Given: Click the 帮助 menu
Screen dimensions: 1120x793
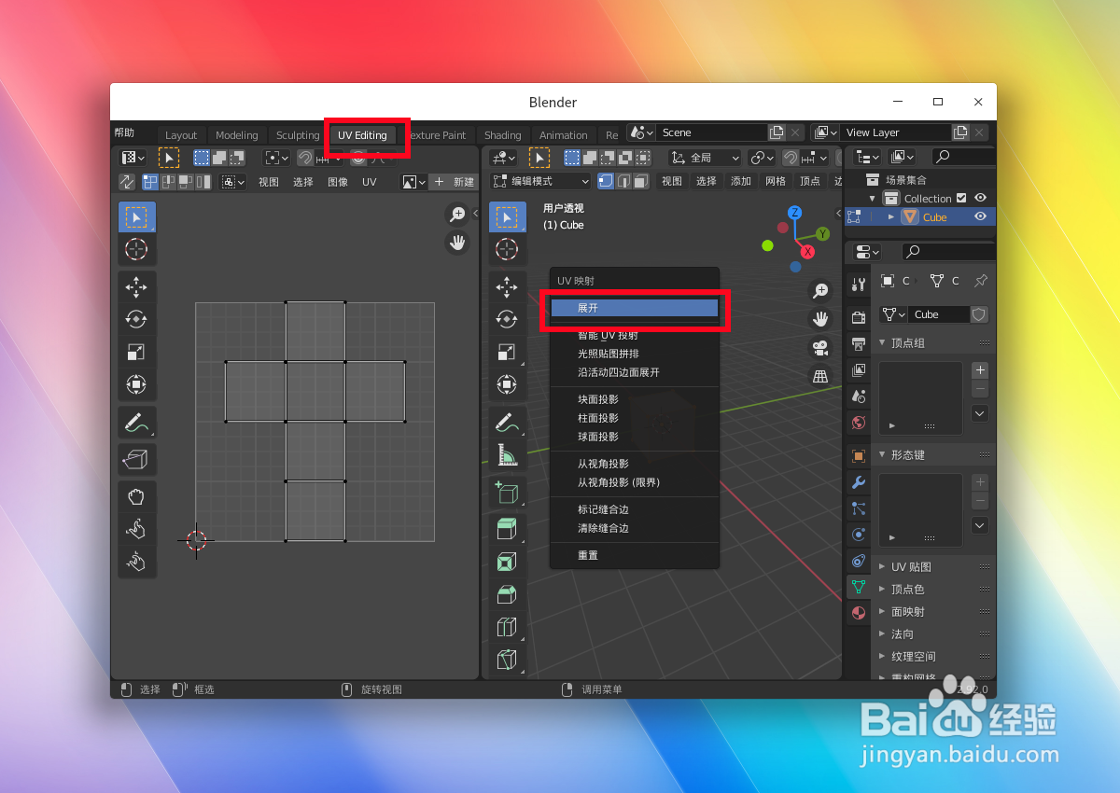Looking at the screenshot, I should point(124,132).
